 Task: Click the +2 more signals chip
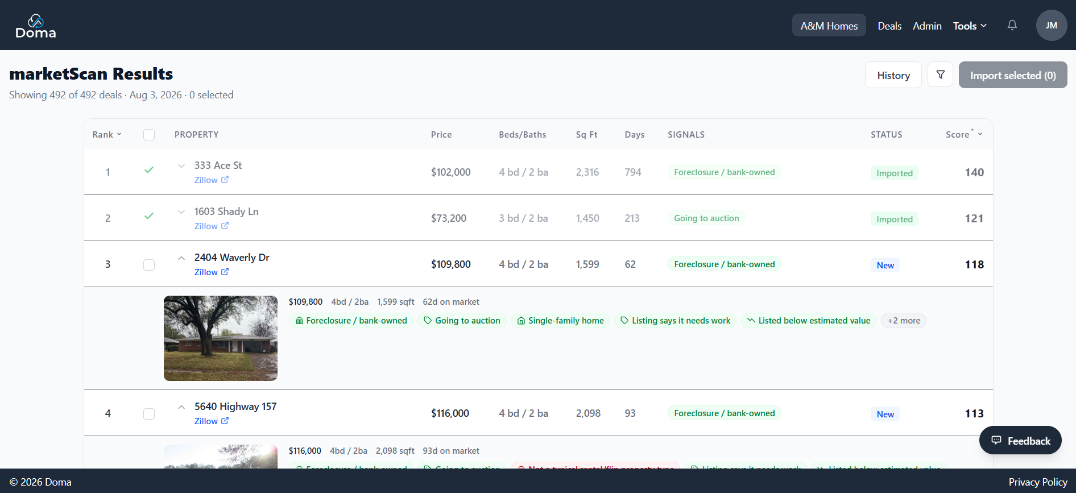904,321
